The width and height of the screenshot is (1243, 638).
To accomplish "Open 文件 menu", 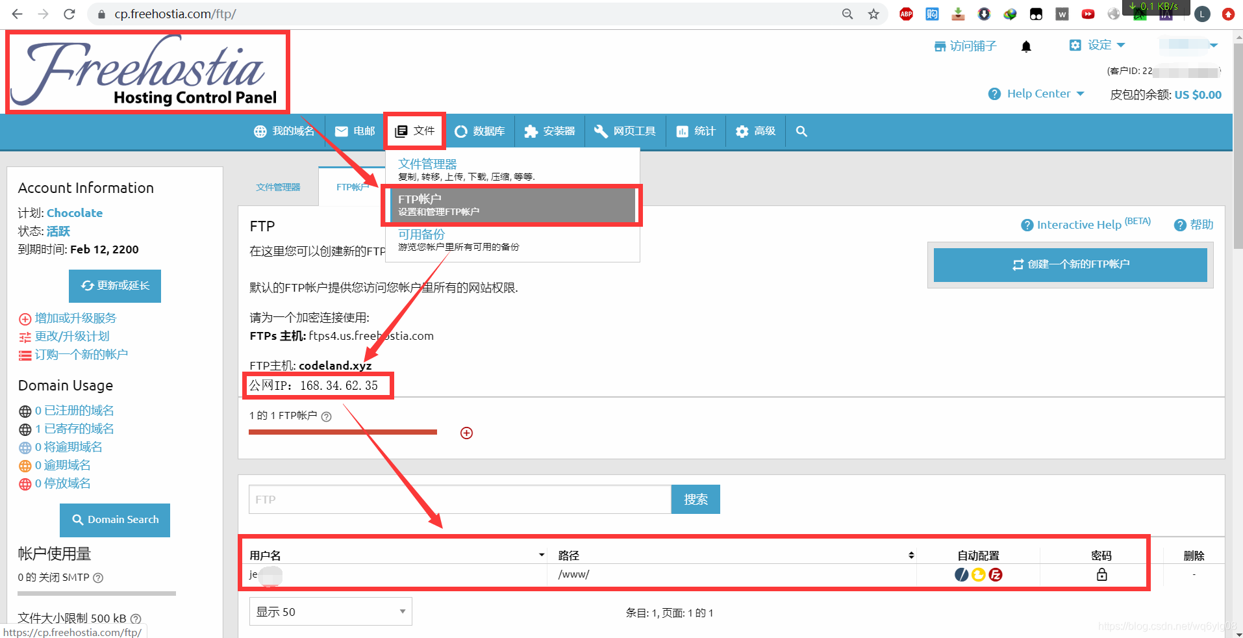I will click(x=415, y=131).
